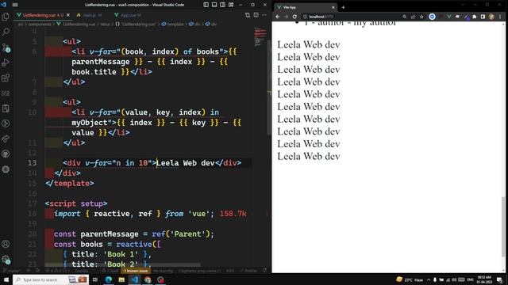508x285 pixels.
Task: Open the Search view in activity bar
Action: click(6, 32)
